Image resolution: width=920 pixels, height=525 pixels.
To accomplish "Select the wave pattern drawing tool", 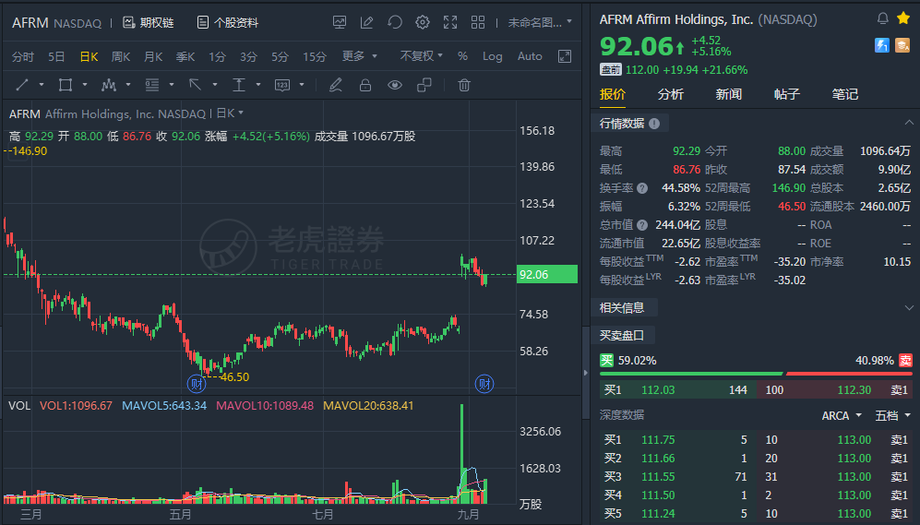I will 109,85.
